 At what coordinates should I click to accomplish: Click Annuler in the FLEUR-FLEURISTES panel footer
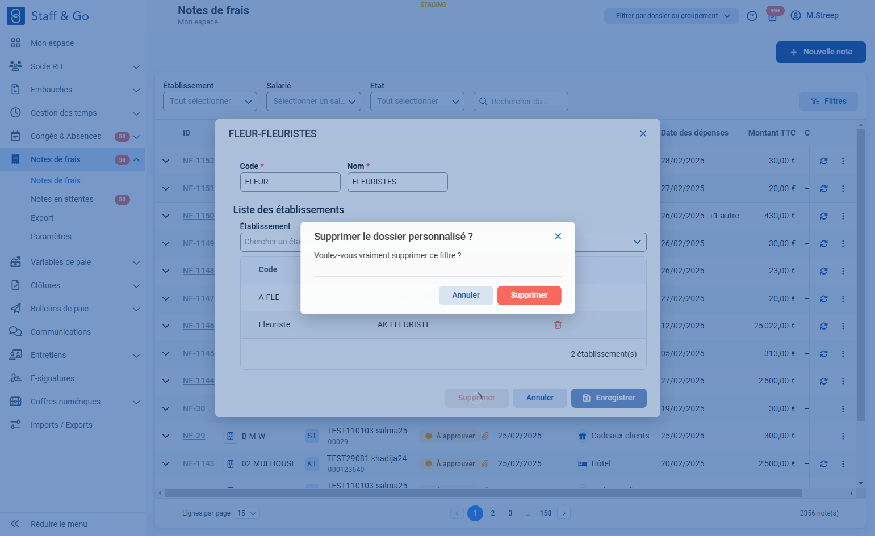coord(540,398)
